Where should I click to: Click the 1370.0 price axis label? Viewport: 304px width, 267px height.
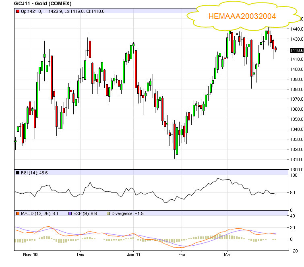click(297, 99)
